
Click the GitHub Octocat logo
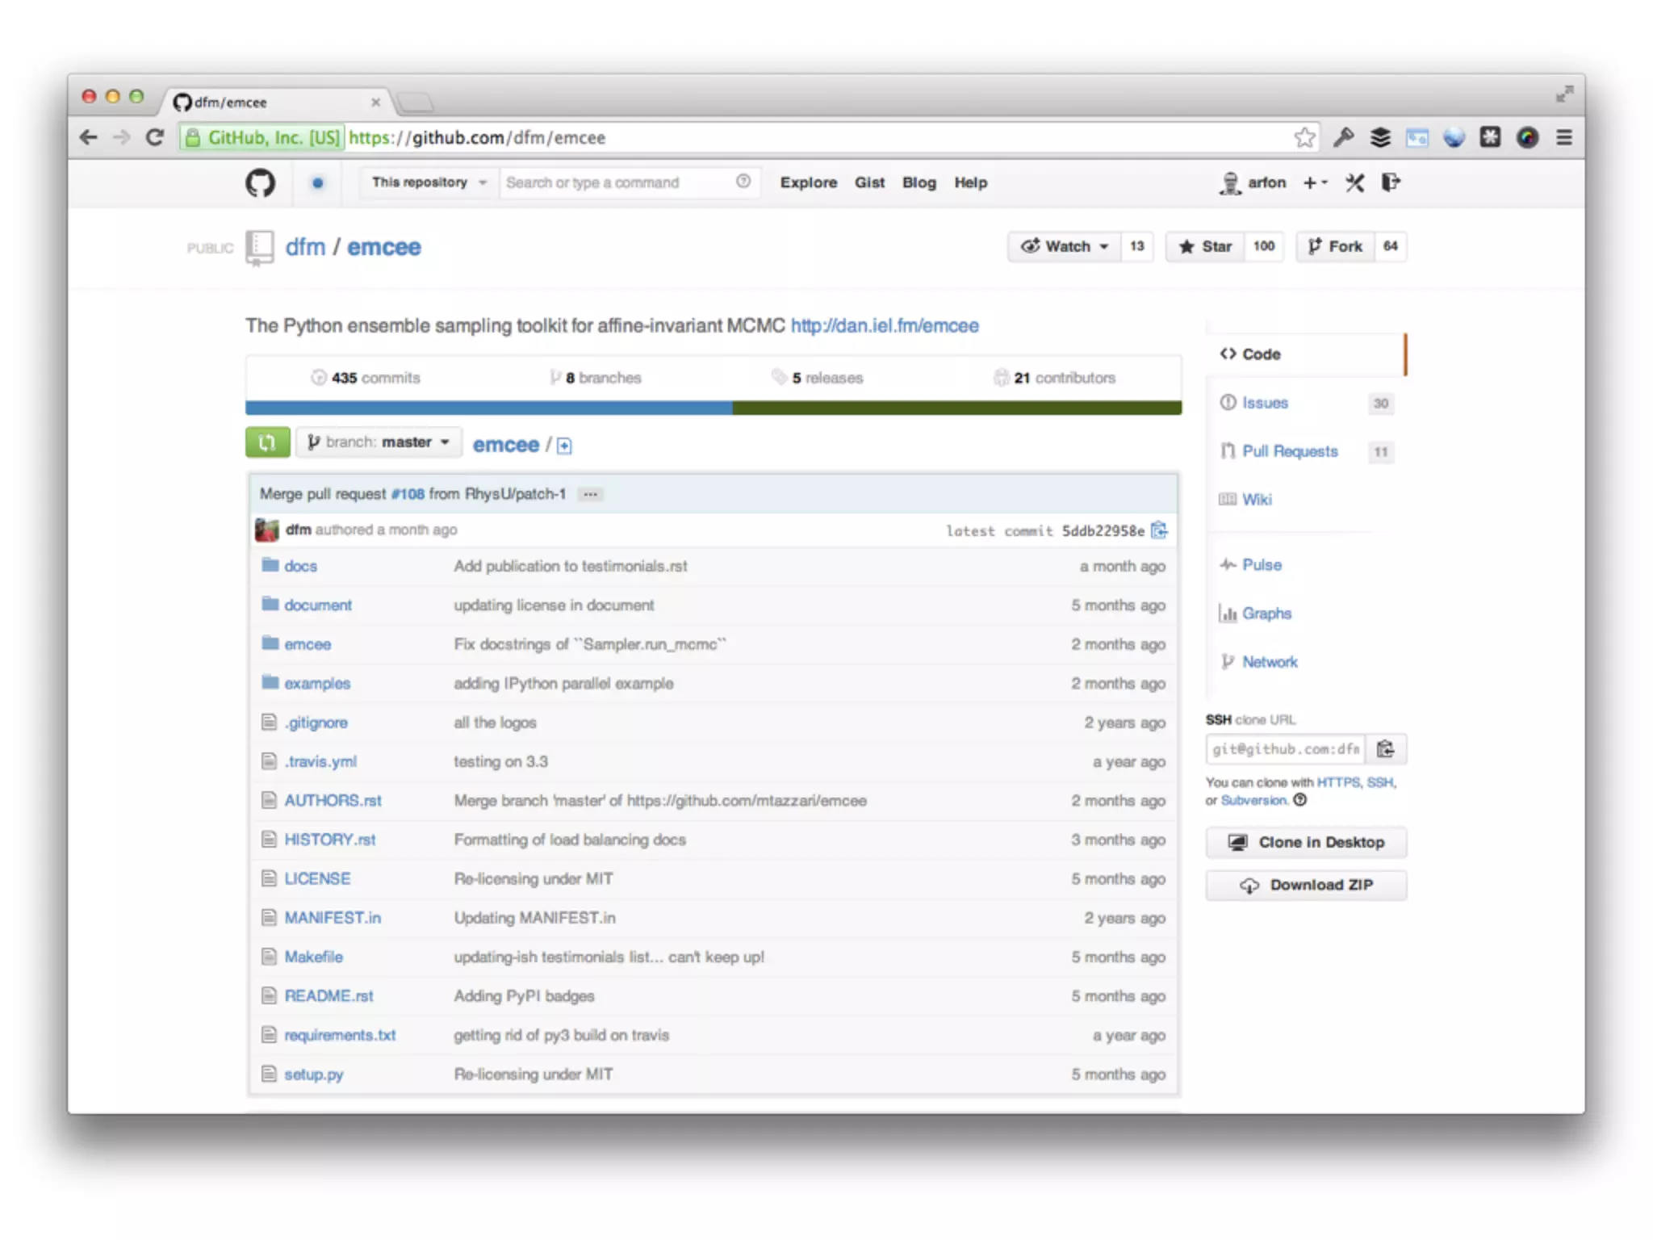click(x=260, y=182)
